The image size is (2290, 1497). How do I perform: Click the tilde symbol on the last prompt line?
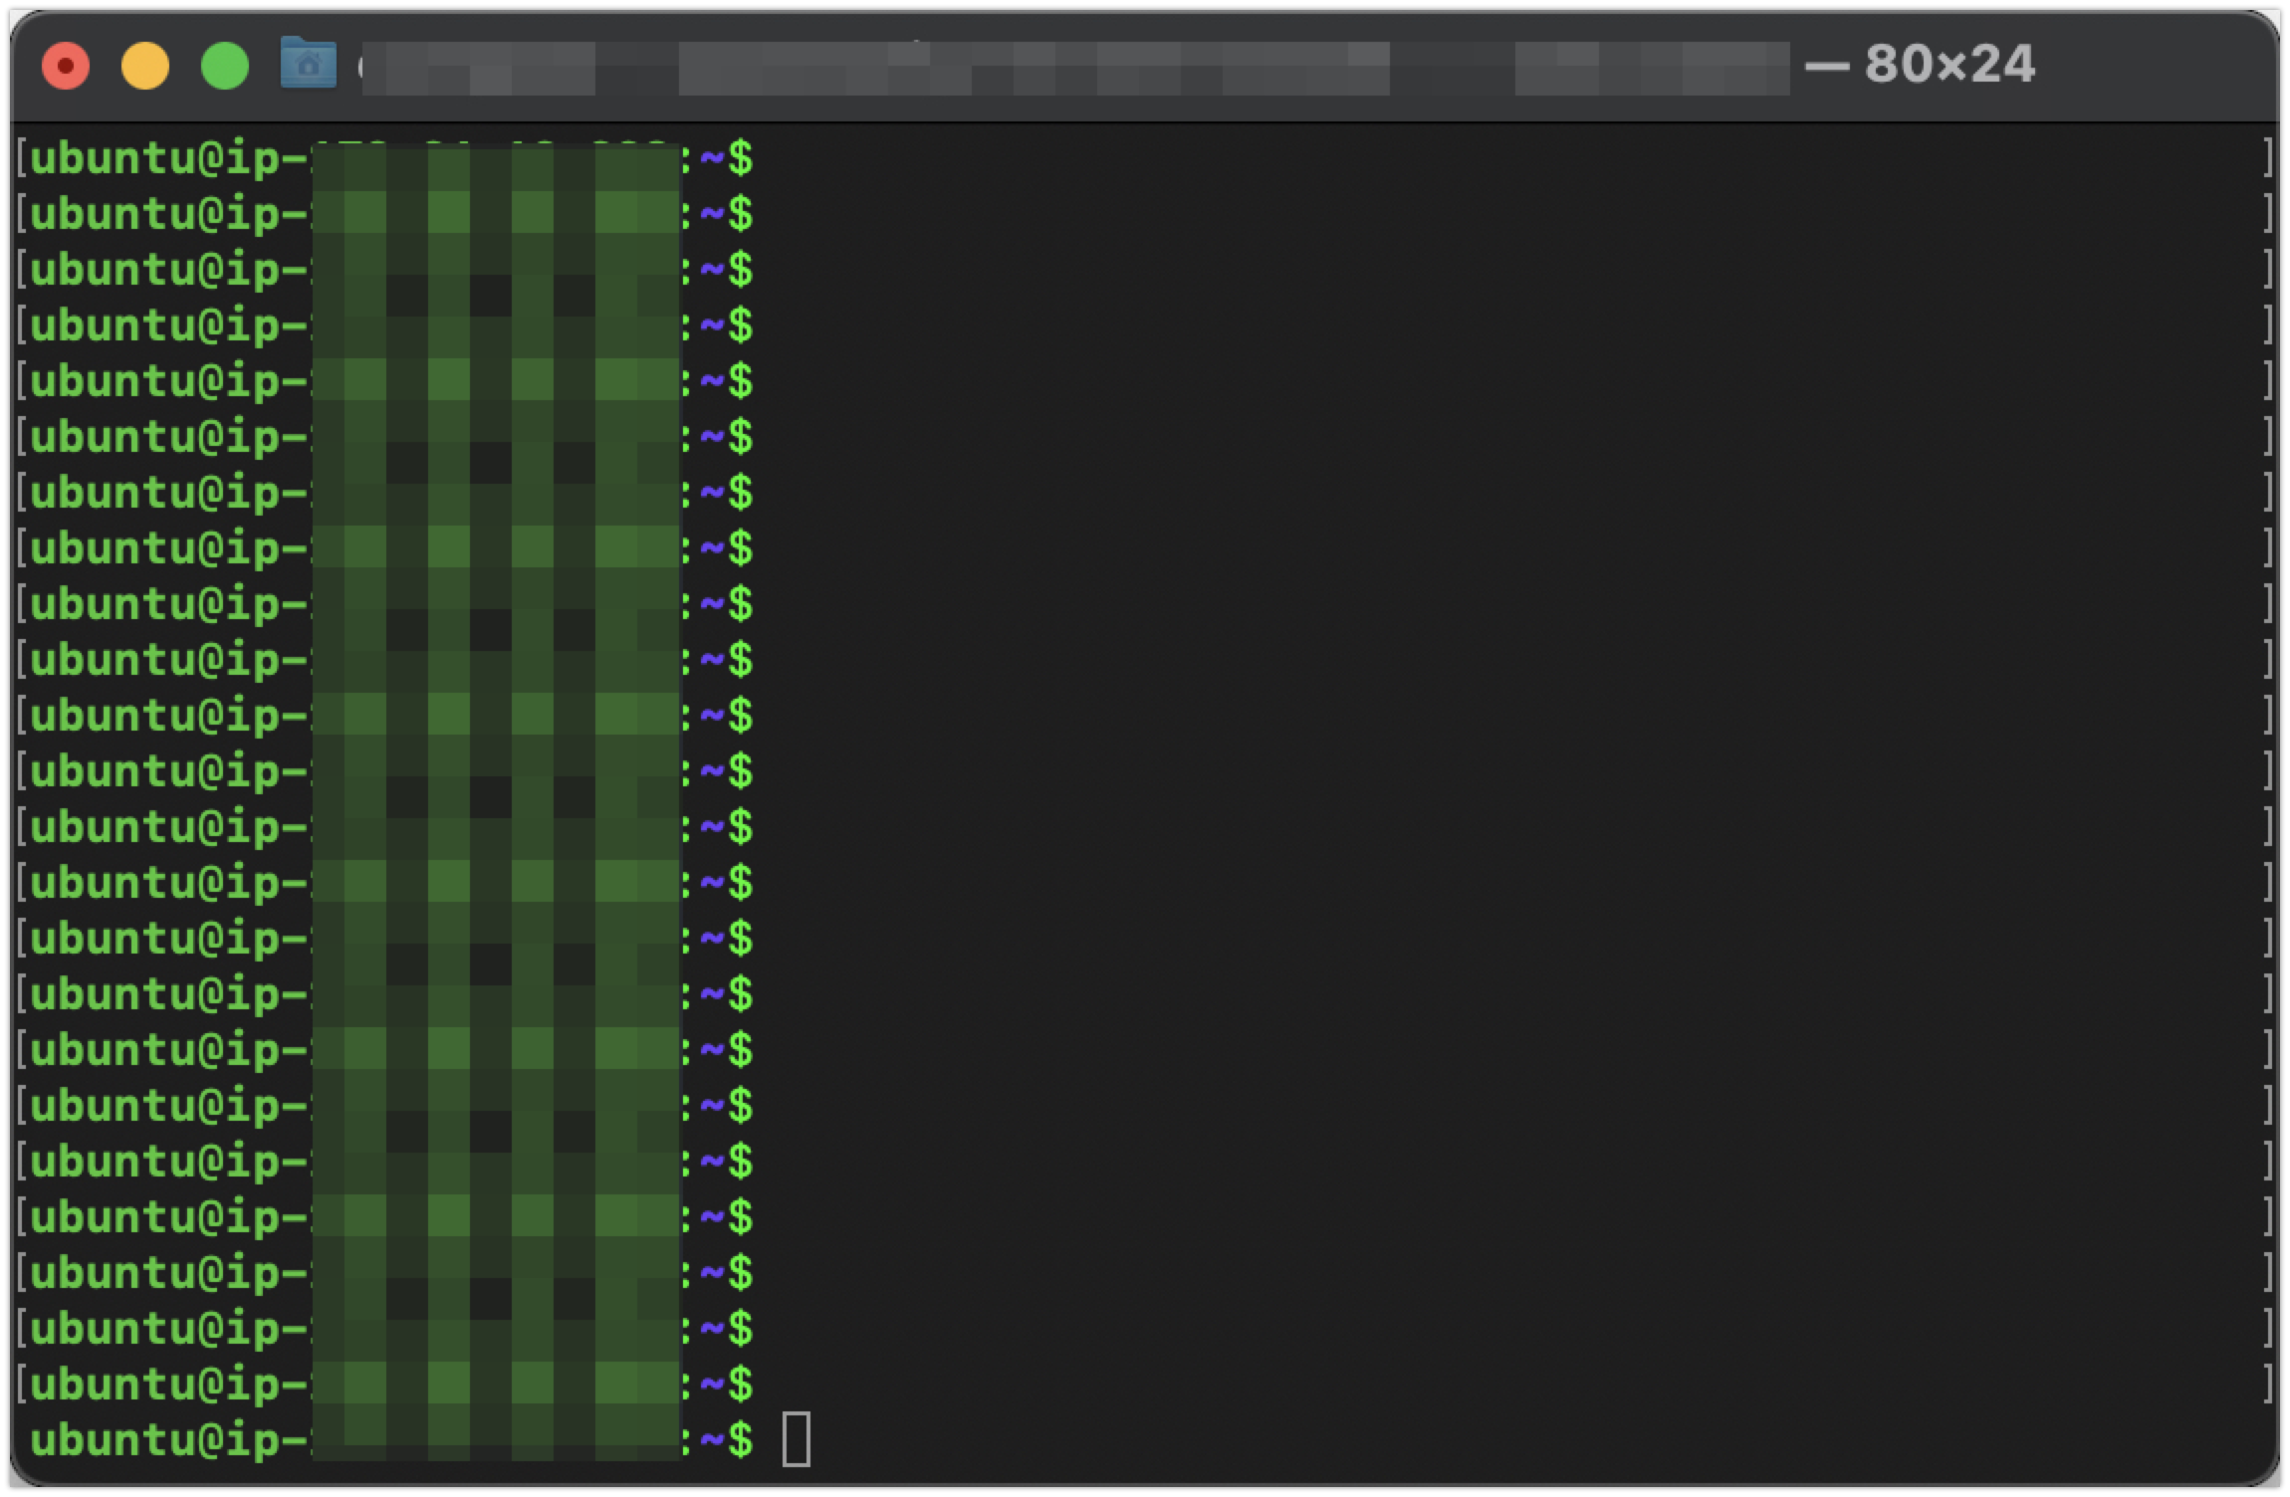point(712,1440)
